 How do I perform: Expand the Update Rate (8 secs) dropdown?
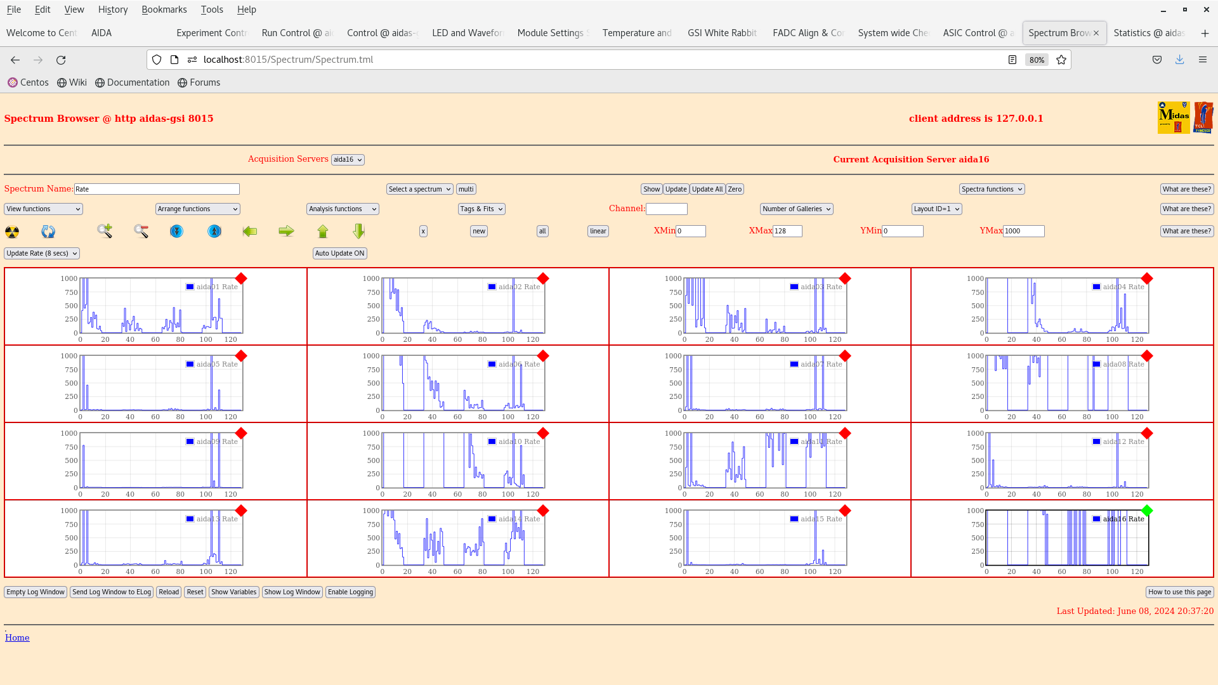coord(42,253)
